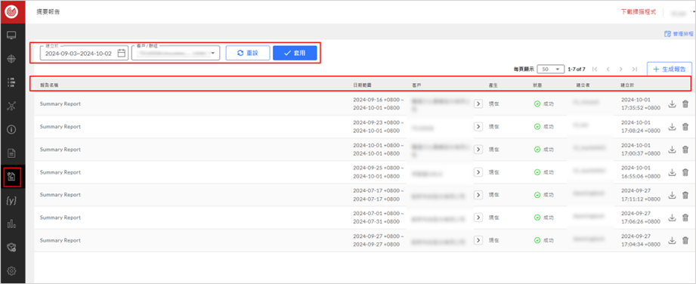Open the settings gear sidebar icon
Image resolution: width=696 pixels, height=284 pixels.
[x=12, y=270]
